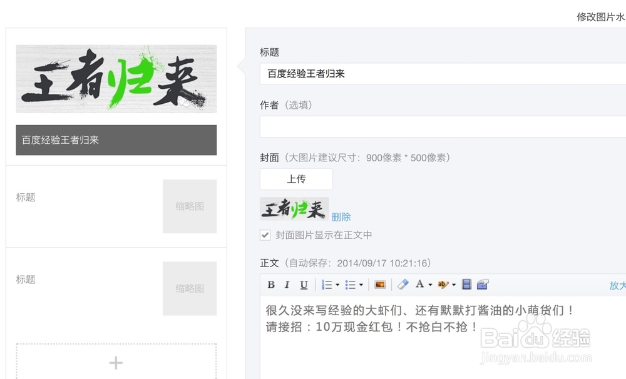Insert a bulleted list
This screenshot has height=379, width=626.
pos(350,285)
